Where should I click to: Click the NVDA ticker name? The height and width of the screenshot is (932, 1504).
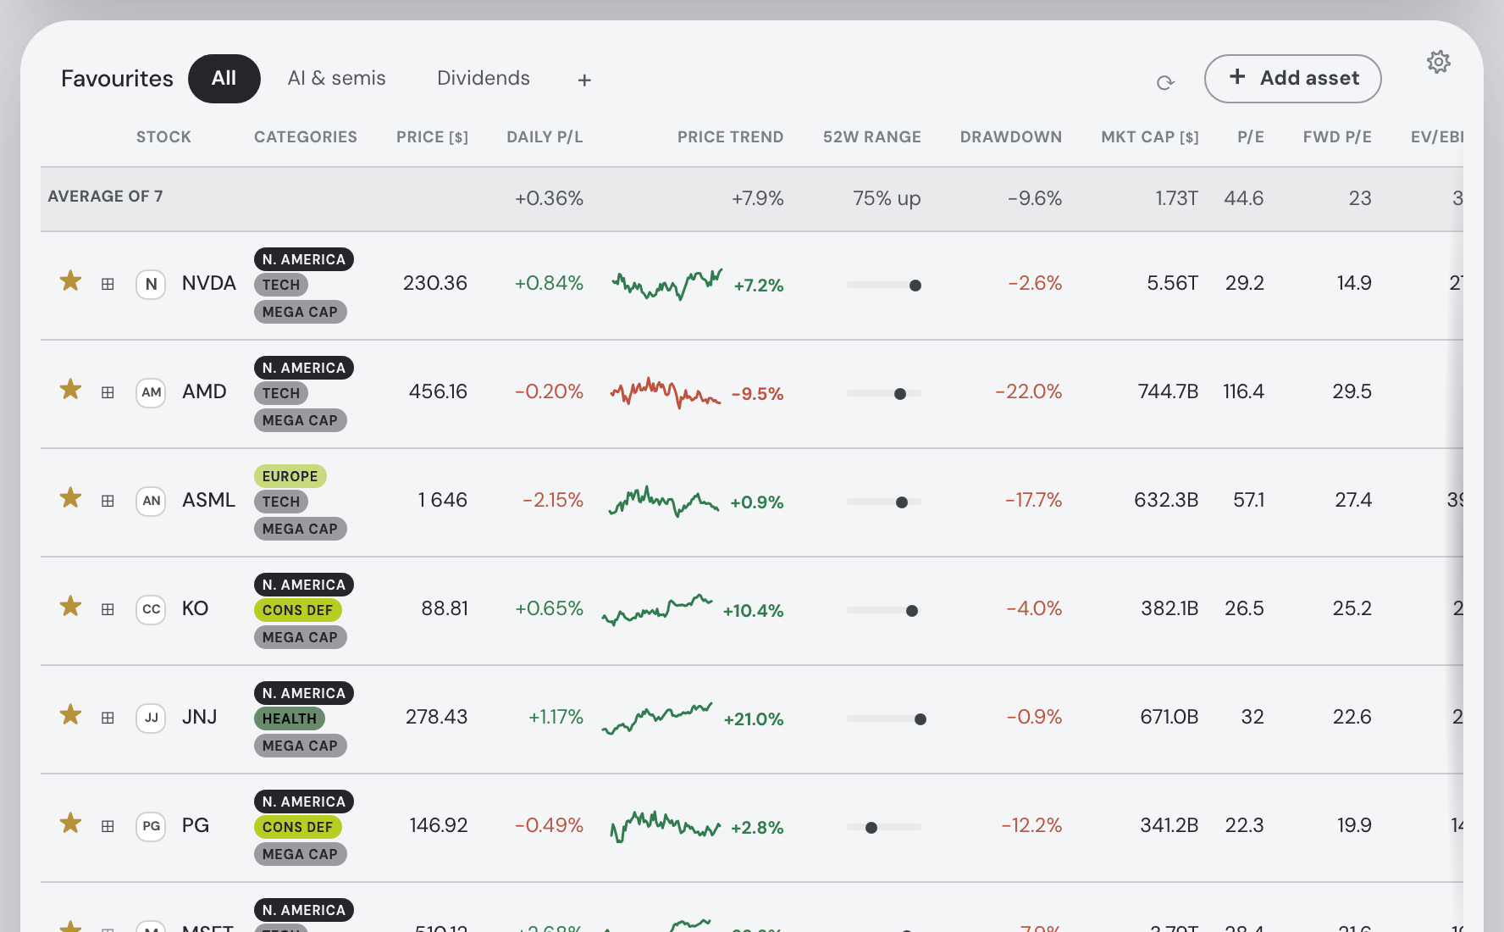209,283
